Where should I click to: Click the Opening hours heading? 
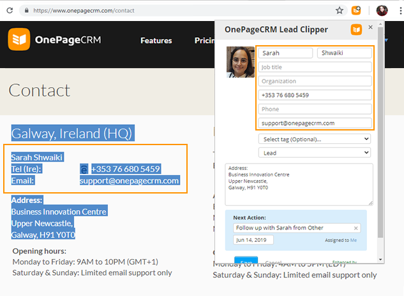(40, 251)
